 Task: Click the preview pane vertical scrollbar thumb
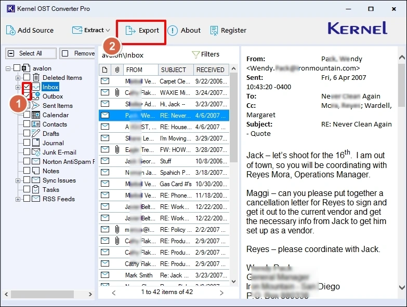pyautogui.click(x=402, y=85)
